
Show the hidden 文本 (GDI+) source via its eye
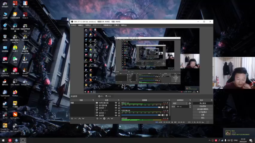116,110
